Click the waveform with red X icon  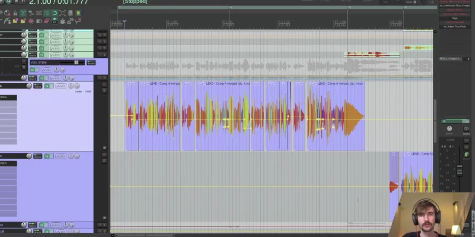tap(78, 21)
